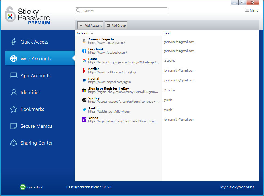
Task: Open the hamburger Menu
Action: (x=252, y=10)
